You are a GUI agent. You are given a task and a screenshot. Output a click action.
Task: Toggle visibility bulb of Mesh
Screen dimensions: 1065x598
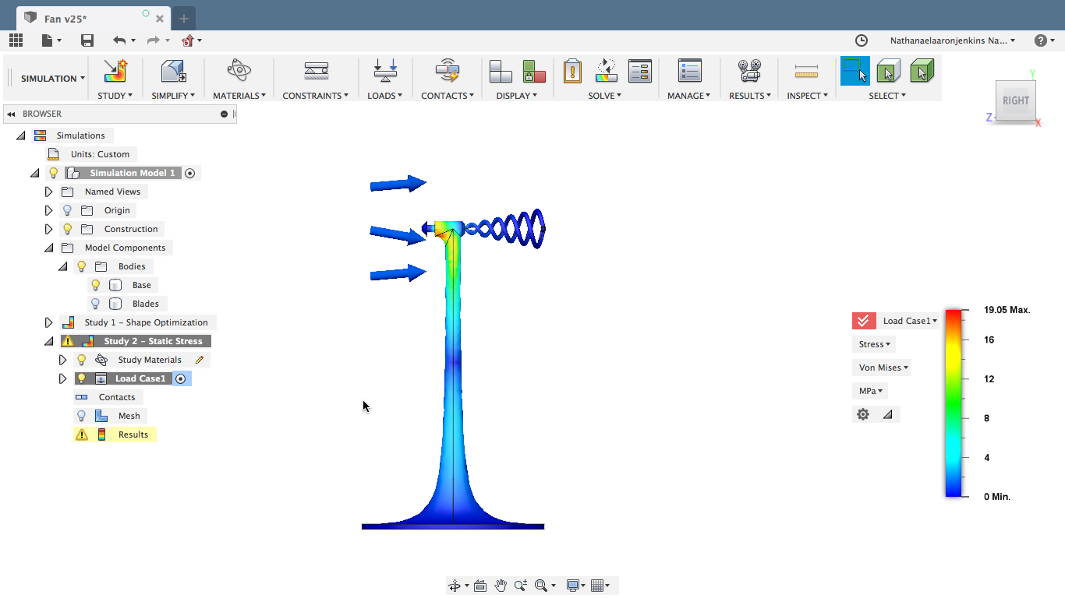(x=82, y=416)
